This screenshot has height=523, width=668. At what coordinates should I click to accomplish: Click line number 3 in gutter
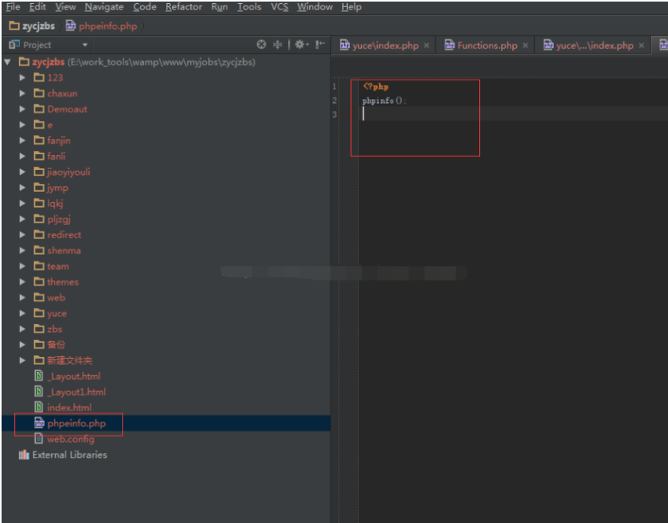point(334,115)
